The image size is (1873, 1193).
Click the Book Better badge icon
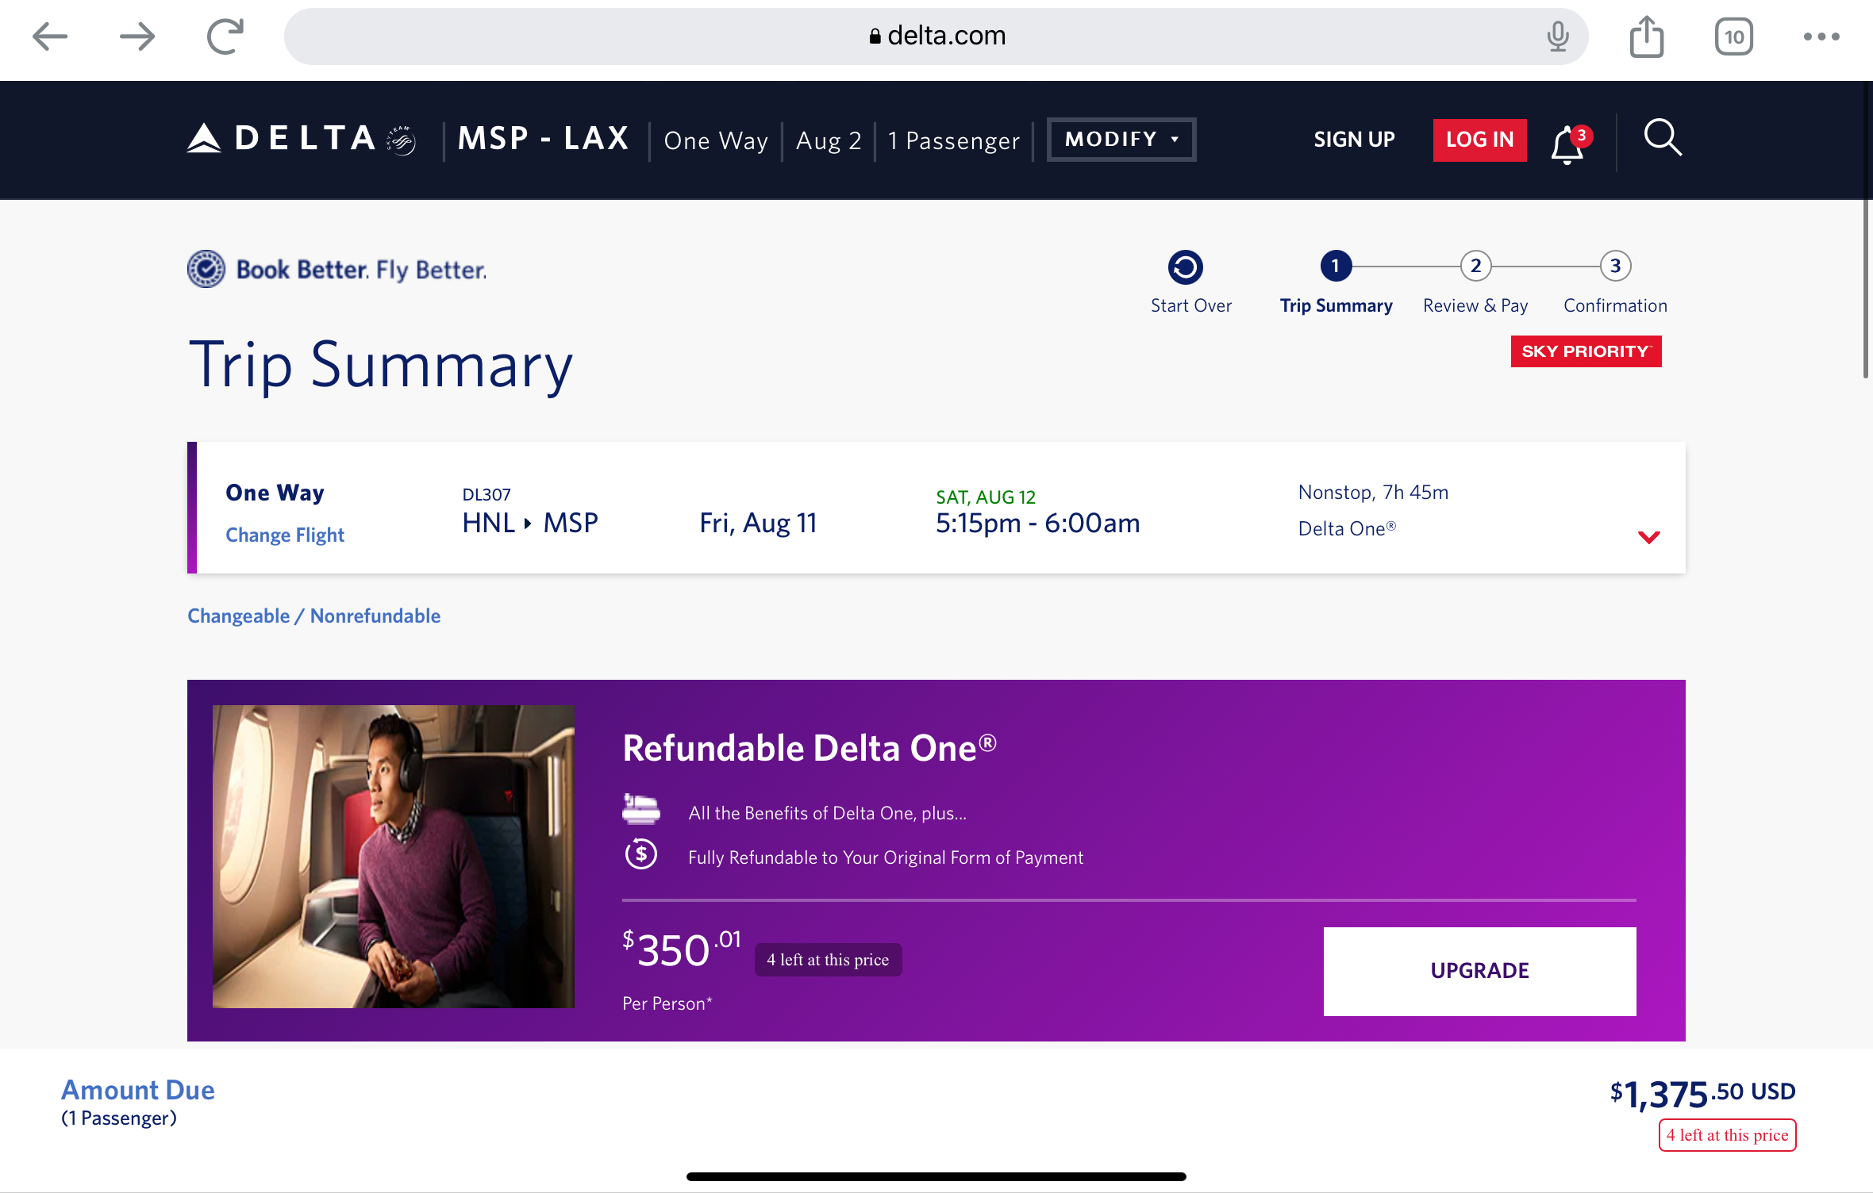tap(206, 269)
